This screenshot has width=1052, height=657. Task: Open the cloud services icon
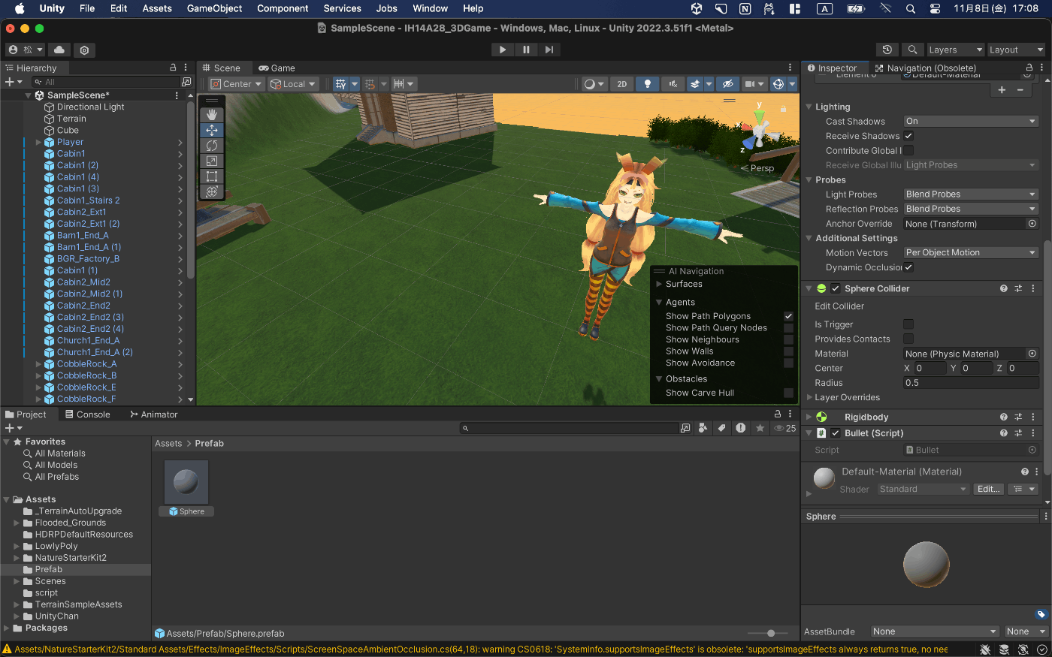(x=59, y=50)
